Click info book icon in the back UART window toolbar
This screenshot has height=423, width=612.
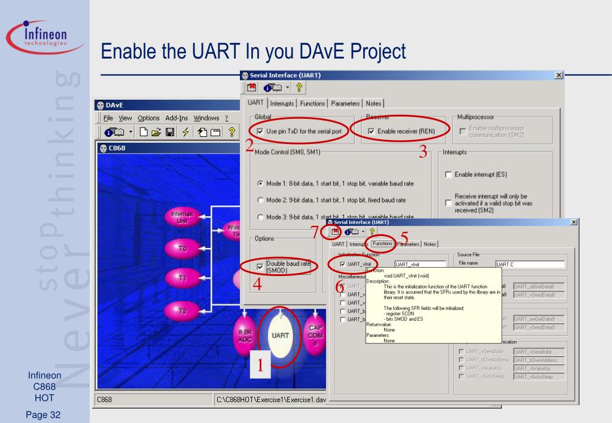[272, 88]
